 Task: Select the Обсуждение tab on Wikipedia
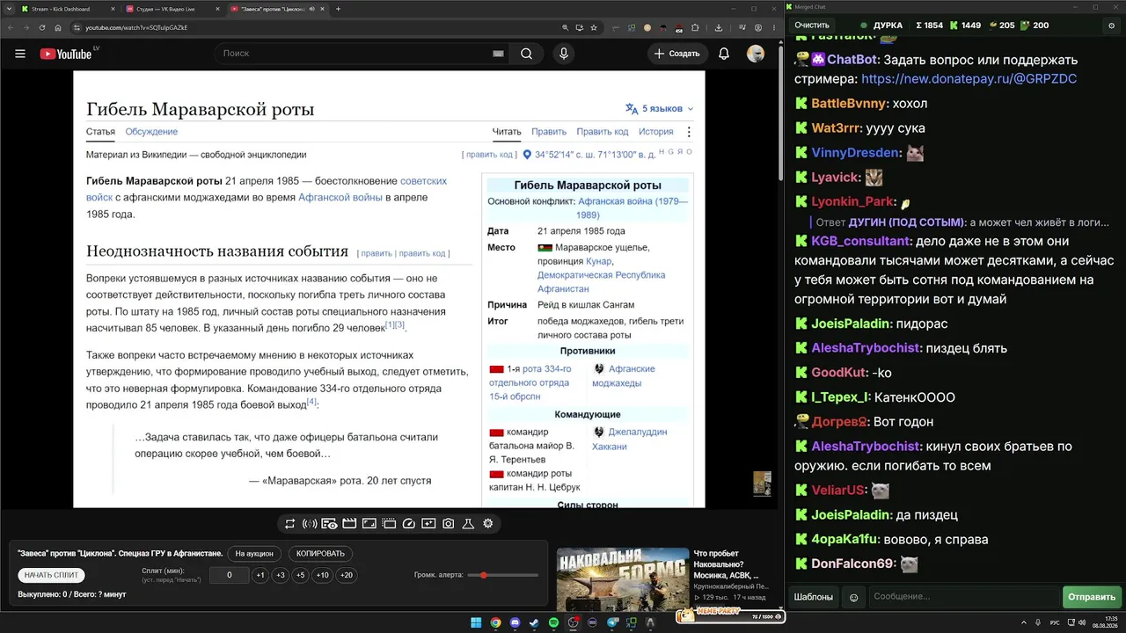(151, 132)
